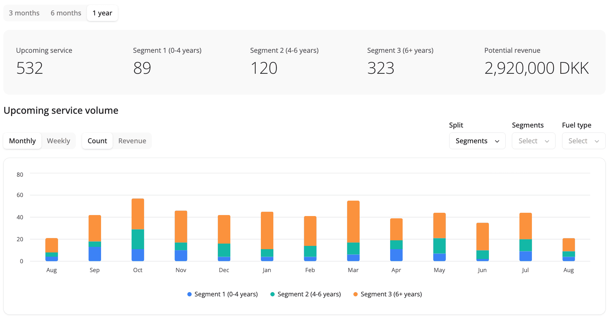The width and height of the screenshot is (609, 318).
Task: Click Segment 3 (6+ years) legend label
Action: point(391,294)
